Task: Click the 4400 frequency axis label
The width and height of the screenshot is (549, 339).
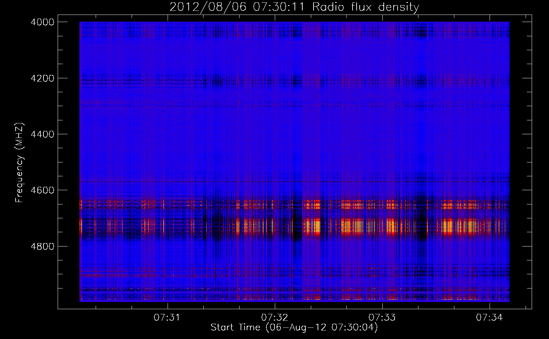Action: (42, 134)
